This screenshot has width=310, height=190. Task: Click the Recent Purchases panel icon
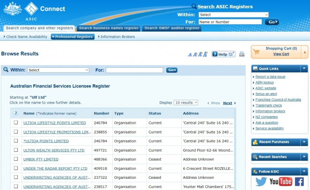255,142
